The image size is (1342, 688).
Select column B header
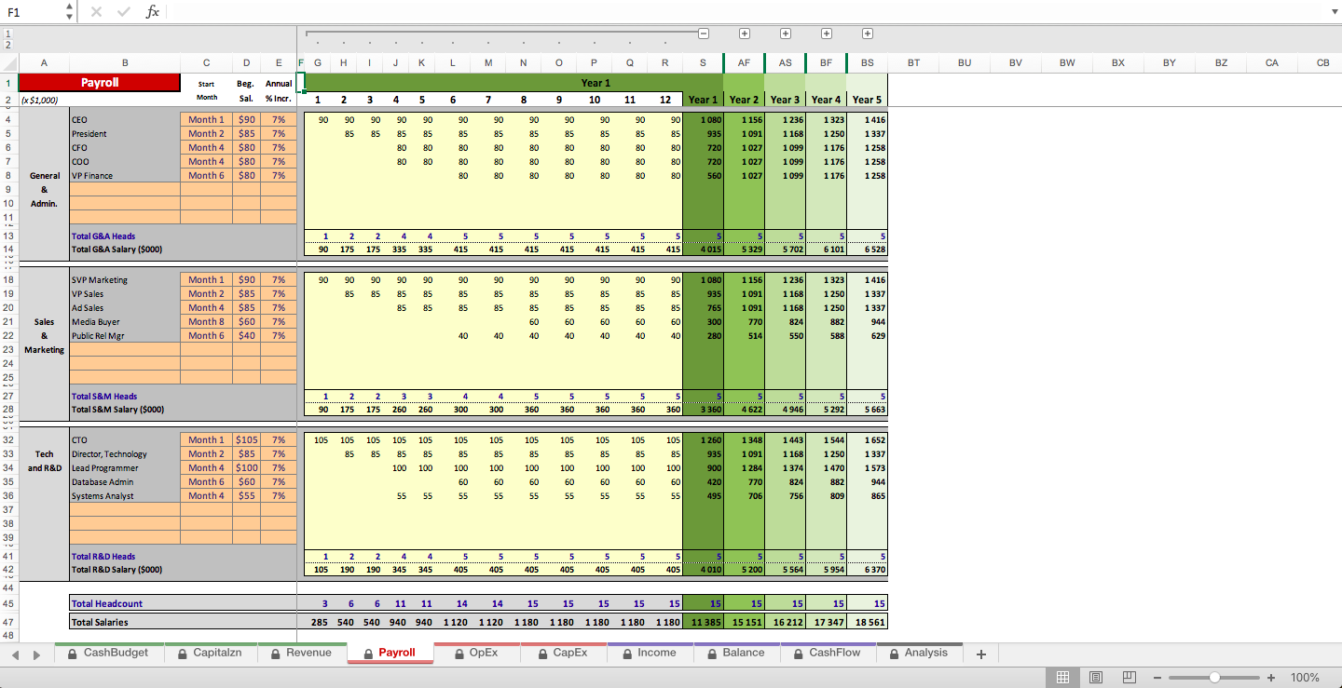tap(125, 63)
